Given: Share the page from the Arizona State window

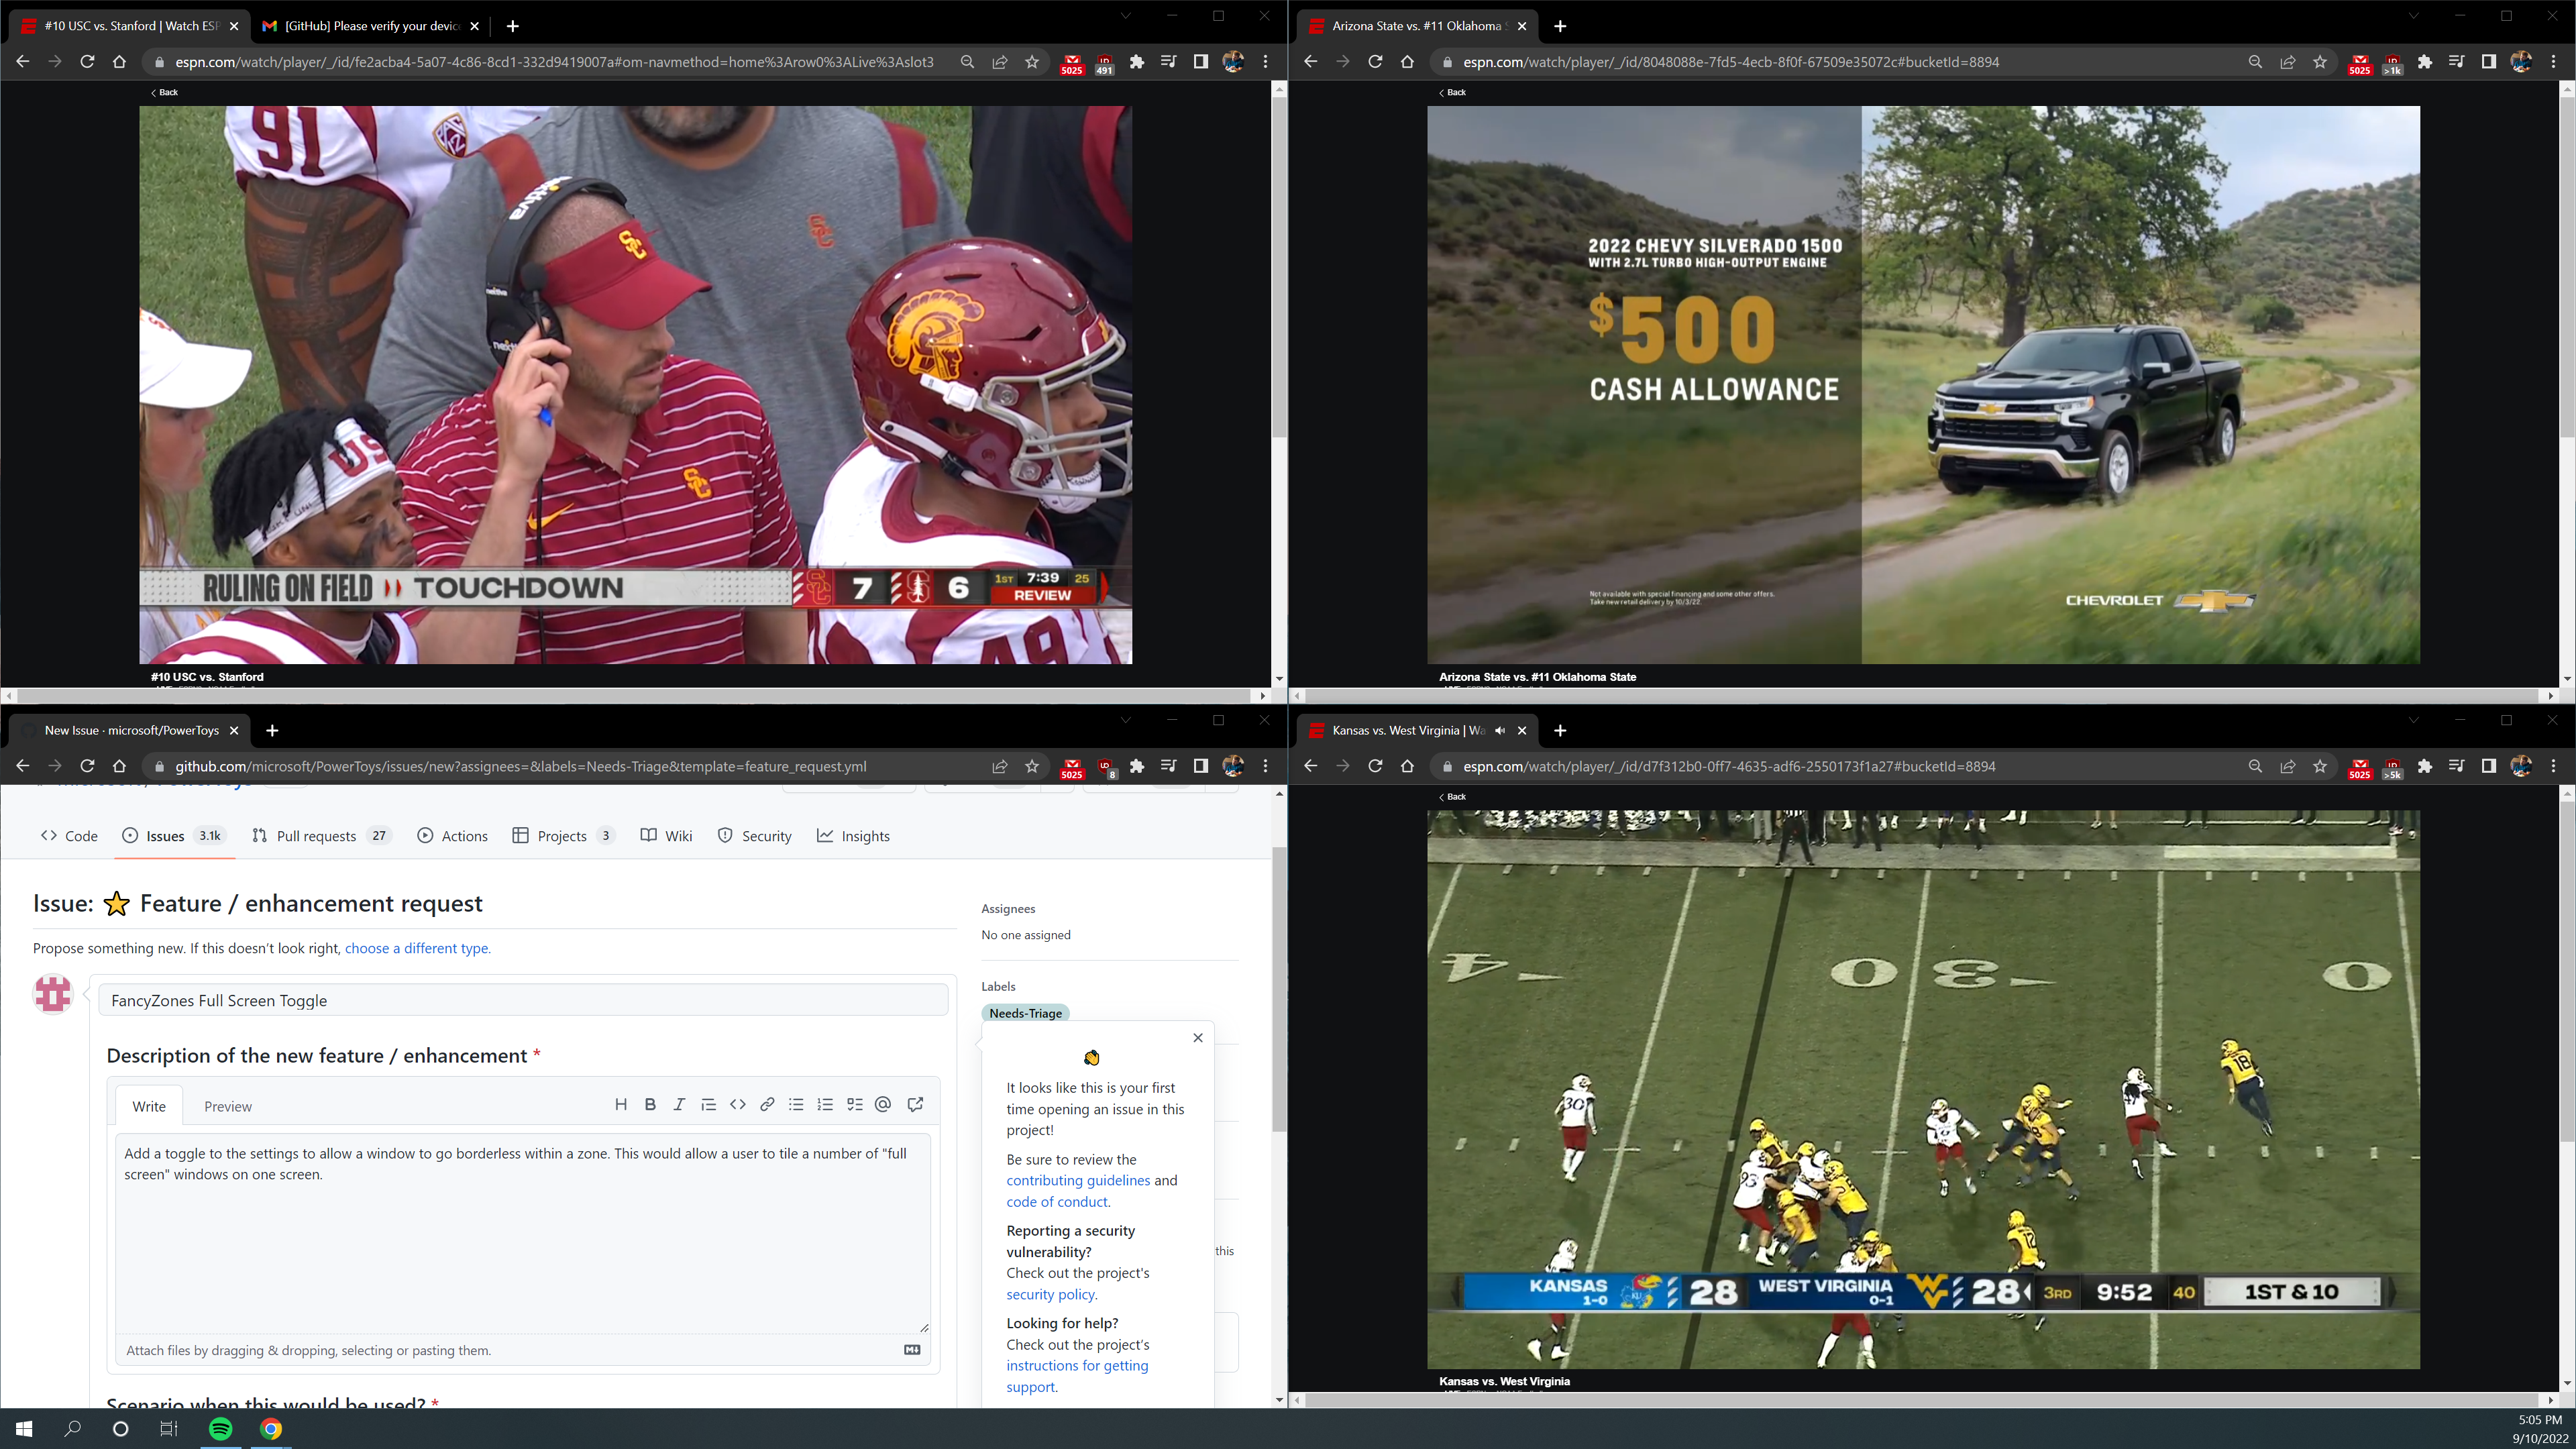Looking at the screenshot, I should pyautogui.click(x=2288, y=62).
